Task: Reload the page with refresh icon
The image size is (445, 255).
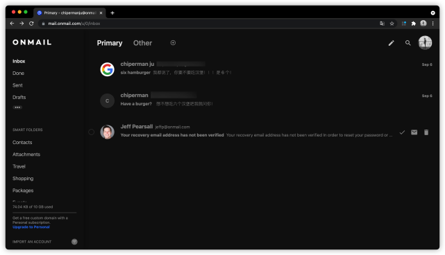Action: [31, 24]
